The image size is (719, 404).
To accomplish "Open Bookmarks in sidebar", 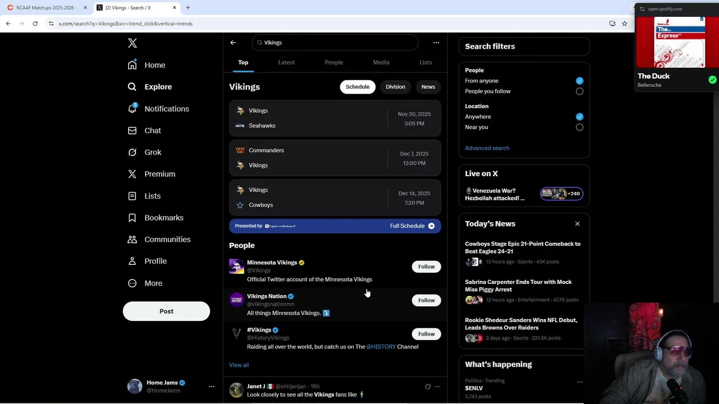I will (156, 218).
